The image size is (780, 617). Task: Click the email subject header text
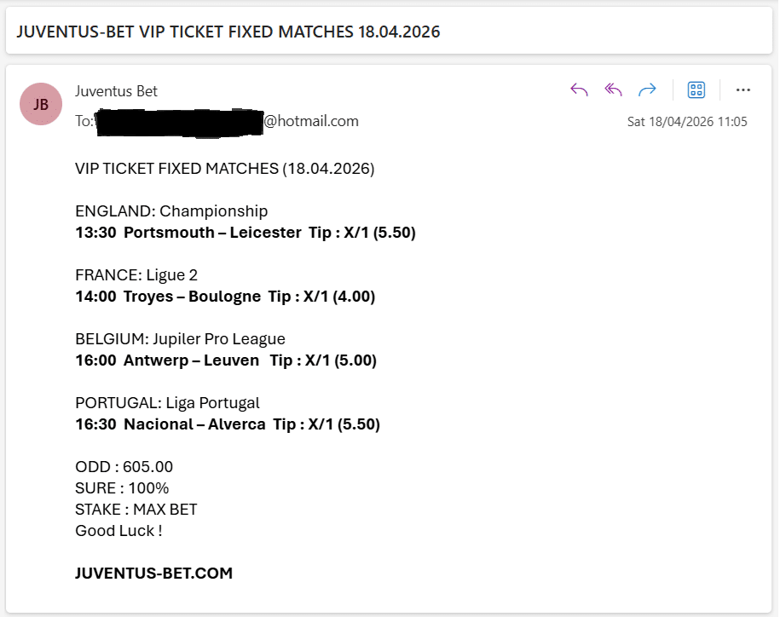(228, 32)
